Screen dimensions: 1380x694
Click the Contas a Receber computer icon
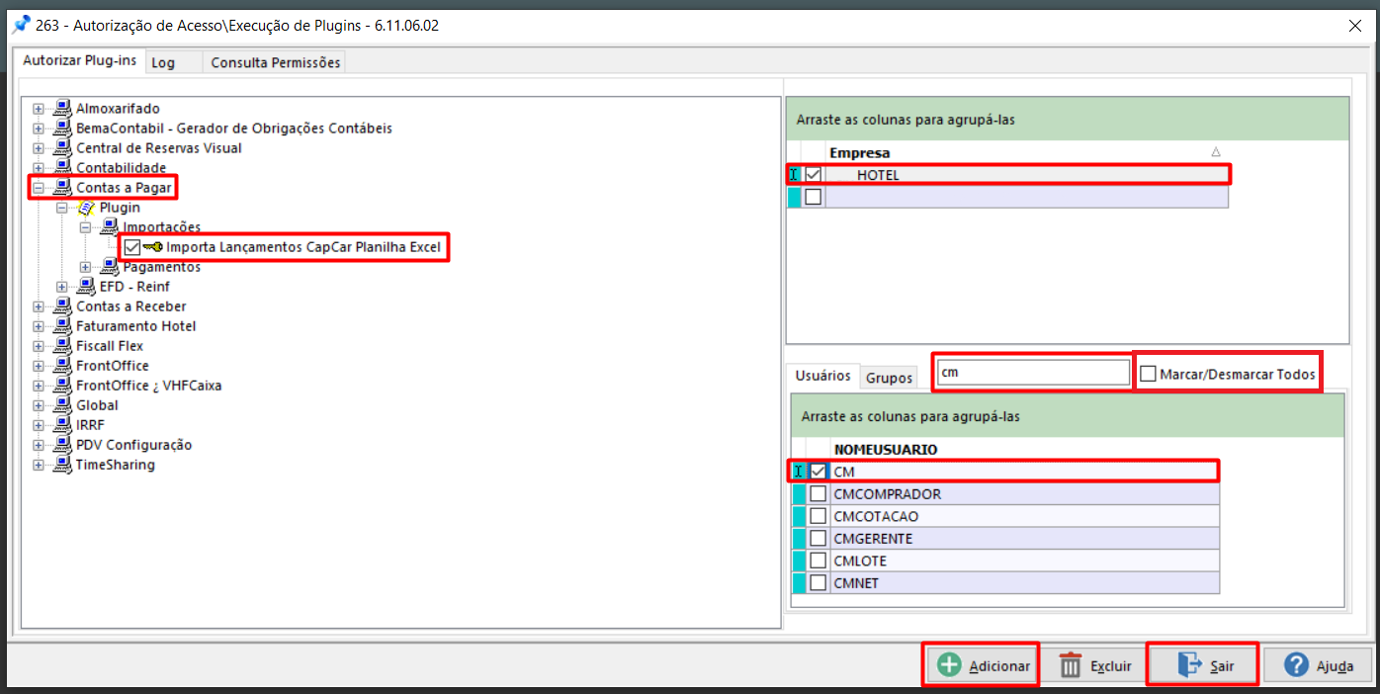pos(63,306)
